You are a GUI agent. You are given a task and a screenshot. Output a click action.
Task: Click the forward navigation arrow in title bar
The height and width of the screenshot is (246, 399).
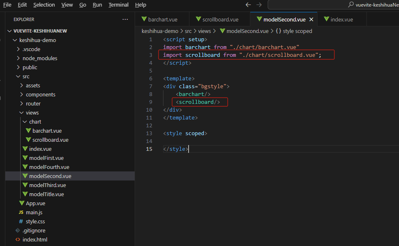259,5
